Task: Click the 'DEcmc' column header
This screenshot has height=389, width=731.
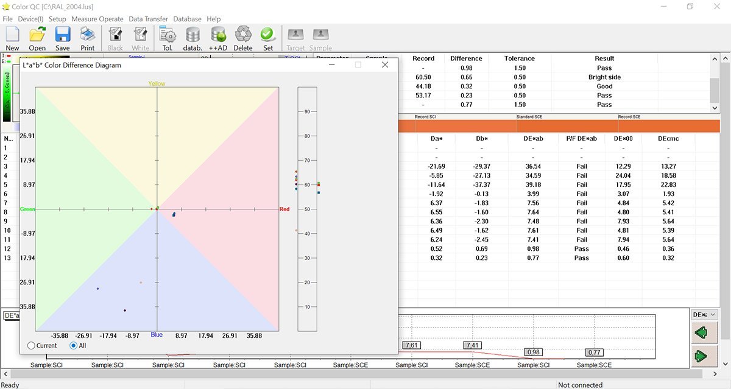Action: [668, 139]
